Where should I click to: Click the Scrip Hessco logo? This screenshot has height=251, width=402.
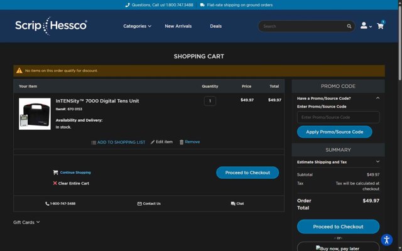pyautogui.click(x=51, y=26)
